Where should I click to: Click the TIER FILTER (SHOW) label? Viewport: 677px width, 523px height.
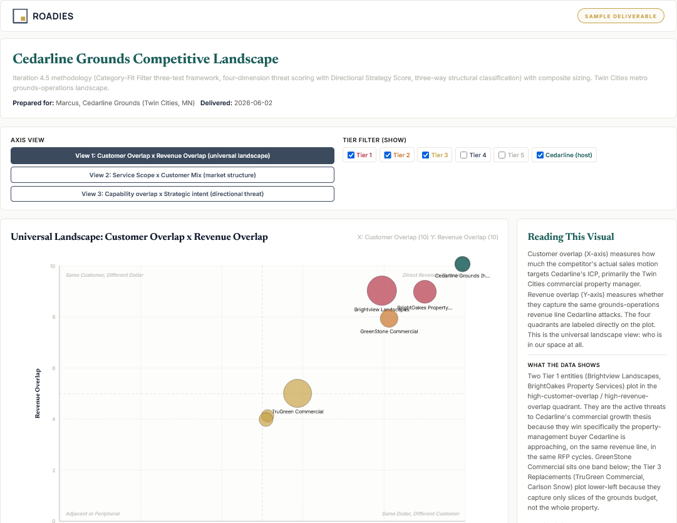pyautogui.click(x=375, y=140)
